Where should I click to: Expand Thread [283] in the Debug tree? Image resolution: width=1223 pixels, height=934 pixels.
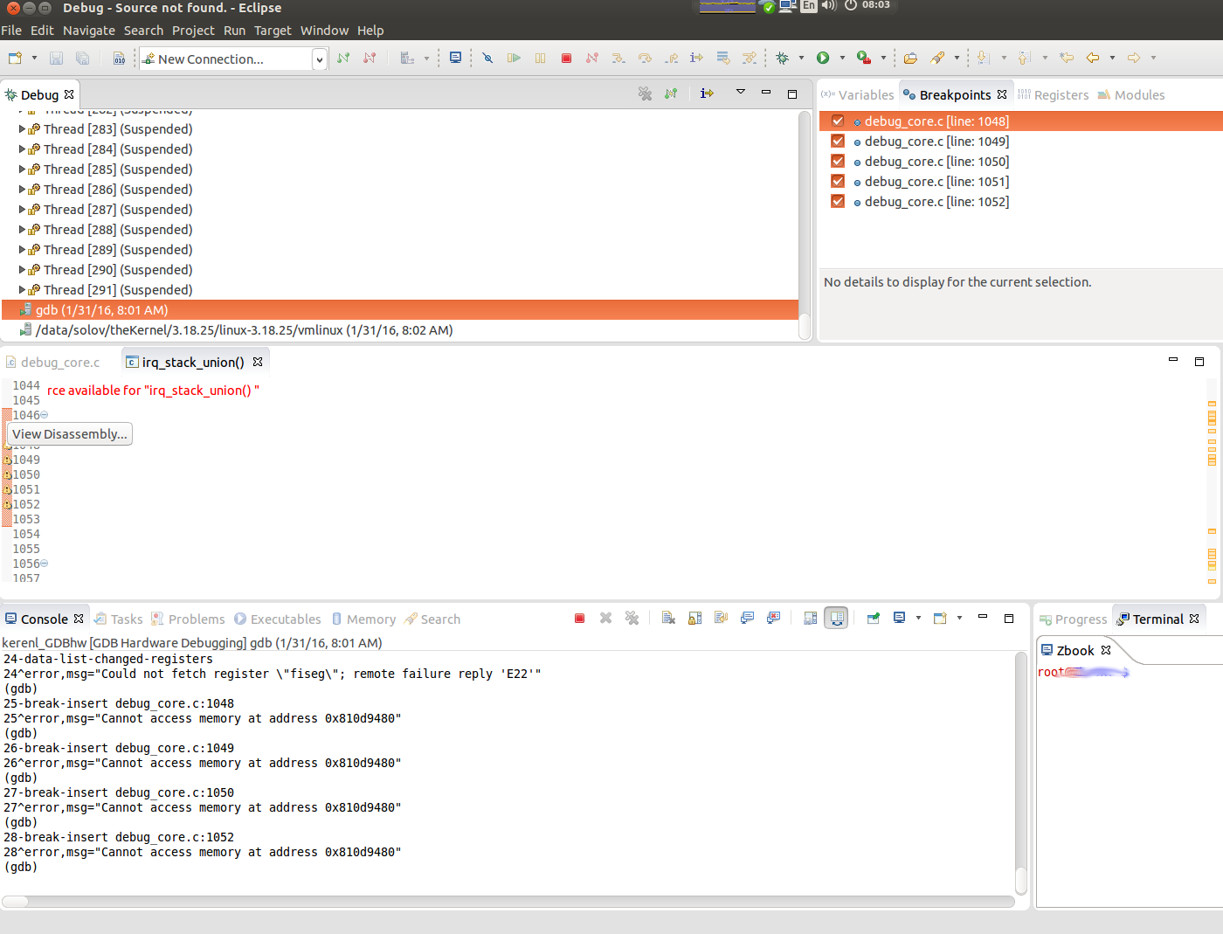point(23,129)
